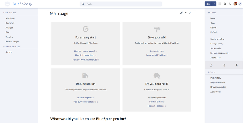
Task: Select Start a workflow action
Action: (217, 39)
